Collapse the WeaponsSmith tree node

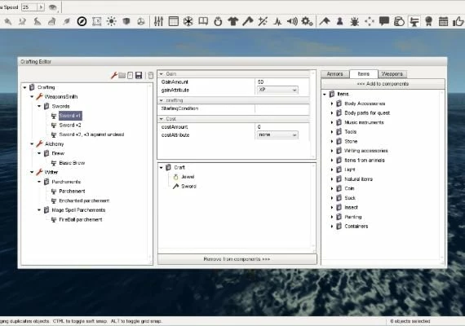point(32,97)
